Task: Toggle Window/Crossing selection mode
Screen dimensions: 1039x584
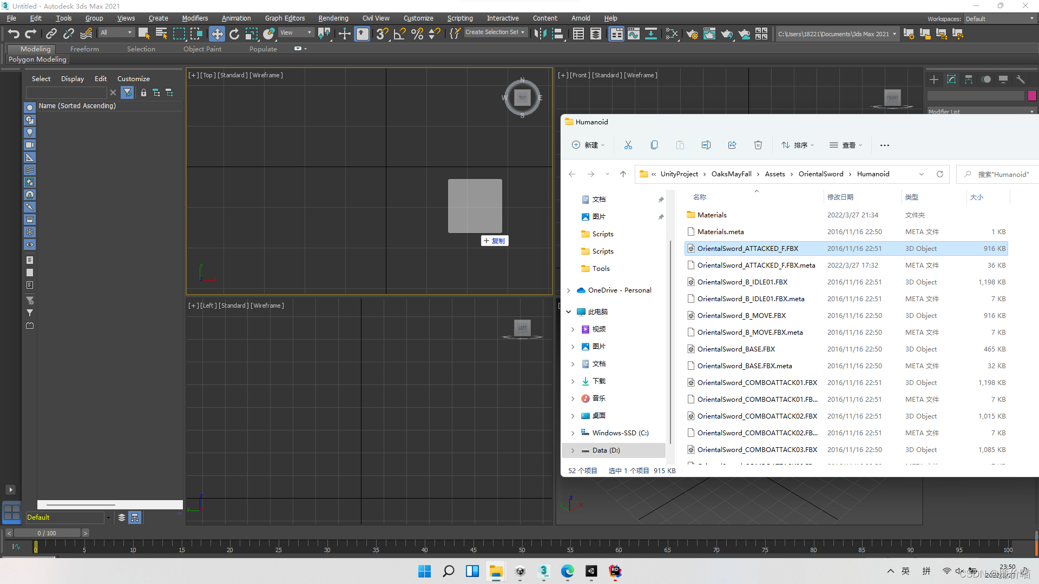Action: point(196,34)
